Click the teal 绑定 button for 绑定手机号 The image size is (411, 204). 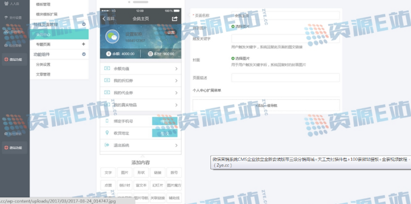coord(165,121)
